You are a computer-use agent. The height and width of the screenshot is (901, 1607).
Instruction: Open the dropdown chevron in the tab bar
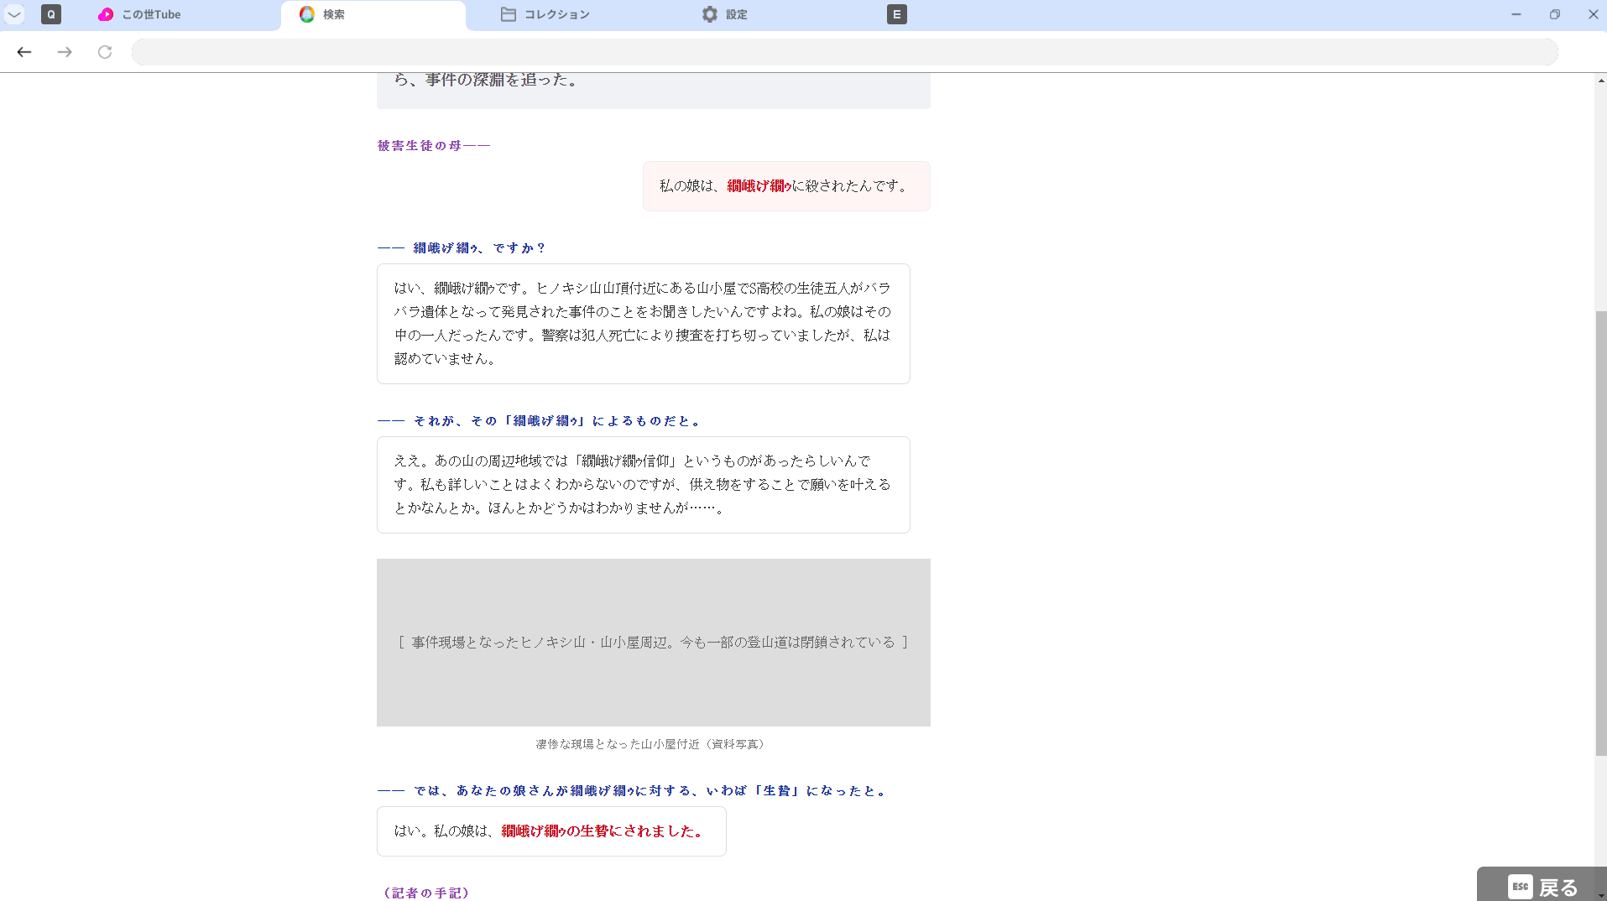(14, 14)
